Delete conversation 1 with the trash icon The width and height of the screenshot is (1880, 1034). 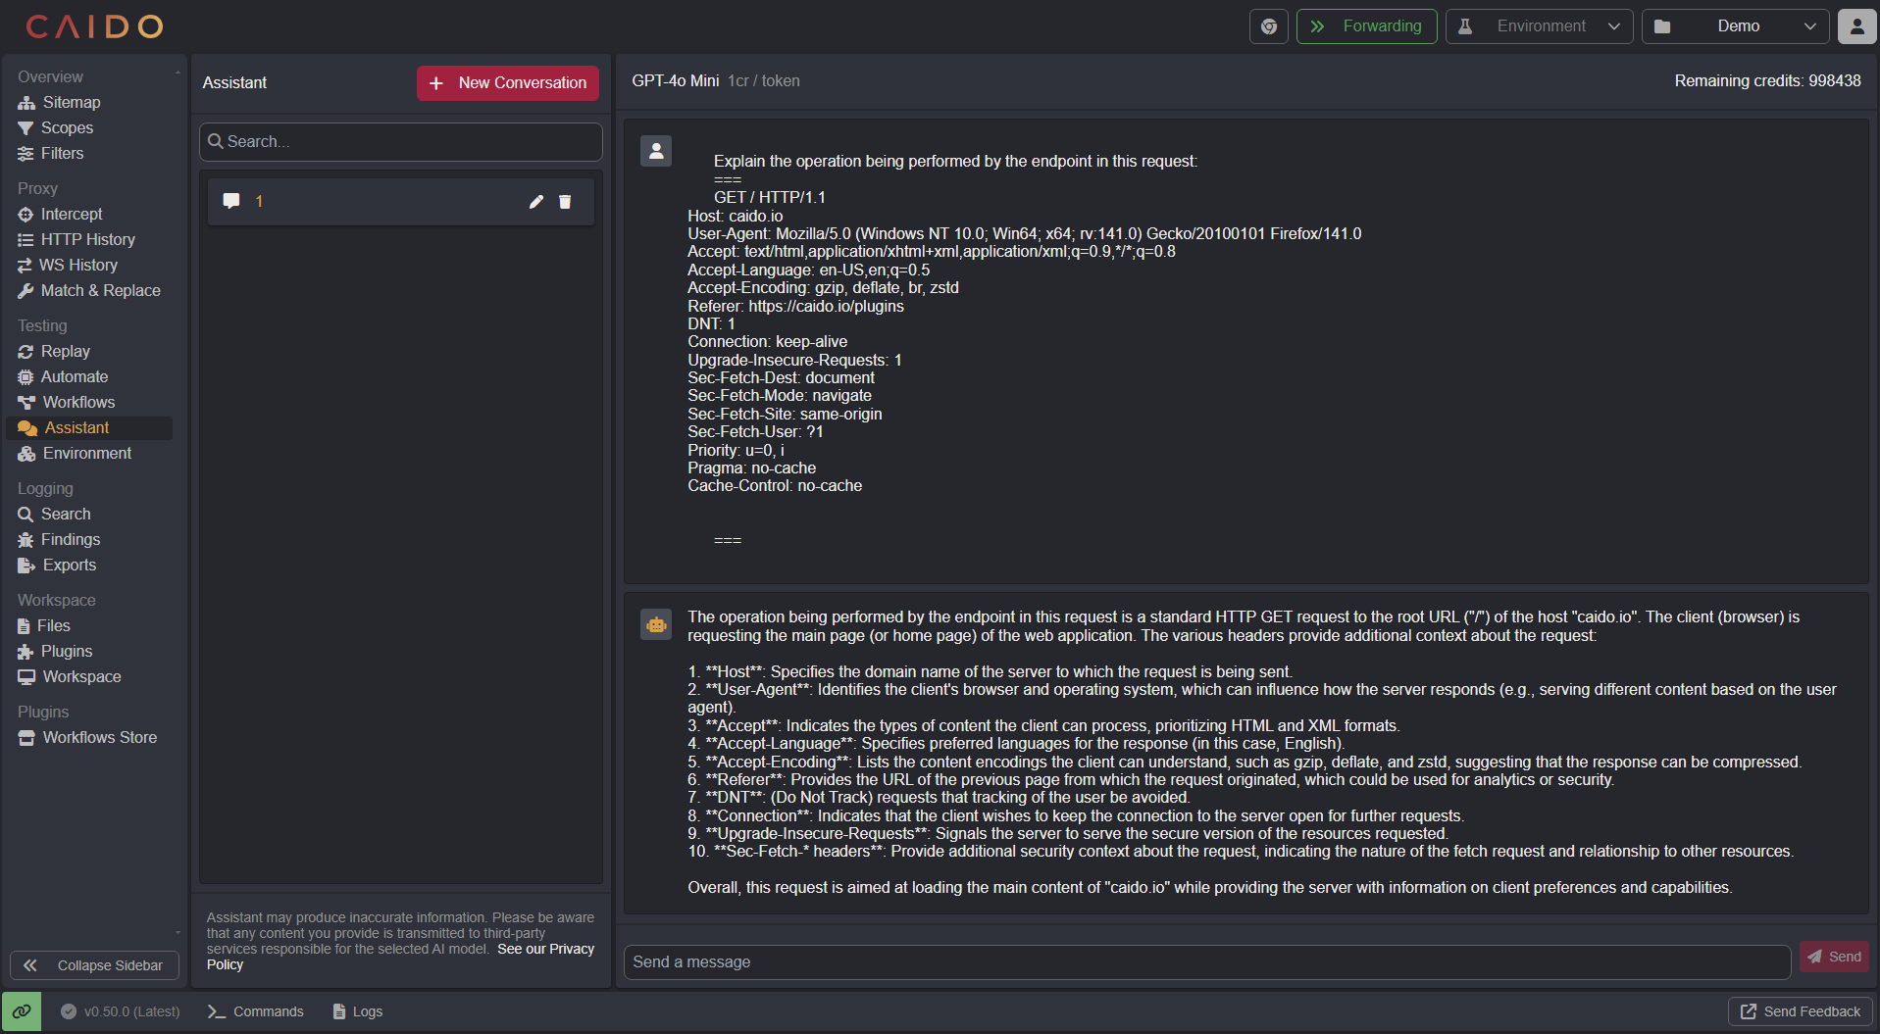pos(566,201)
